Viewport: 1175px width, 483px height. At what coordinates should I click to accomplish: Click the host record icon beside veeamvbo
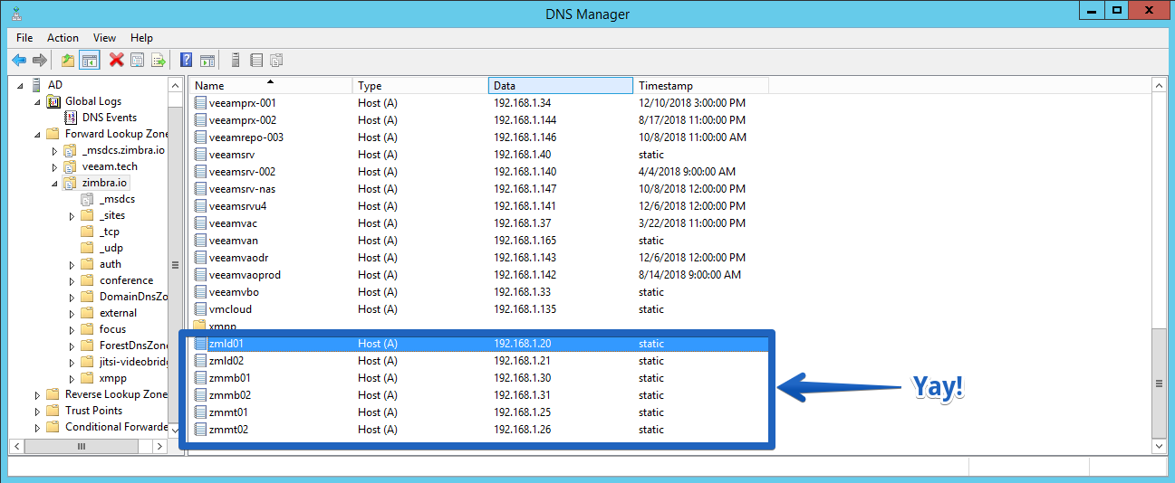(200, 292)
